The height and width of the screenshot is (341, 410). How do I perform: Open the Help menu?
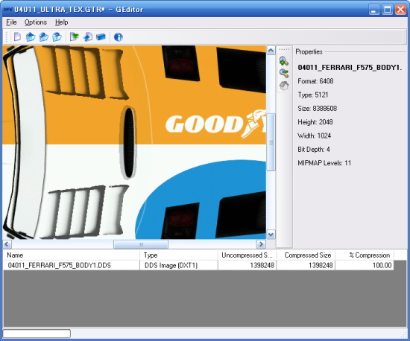tap(61, 22)
